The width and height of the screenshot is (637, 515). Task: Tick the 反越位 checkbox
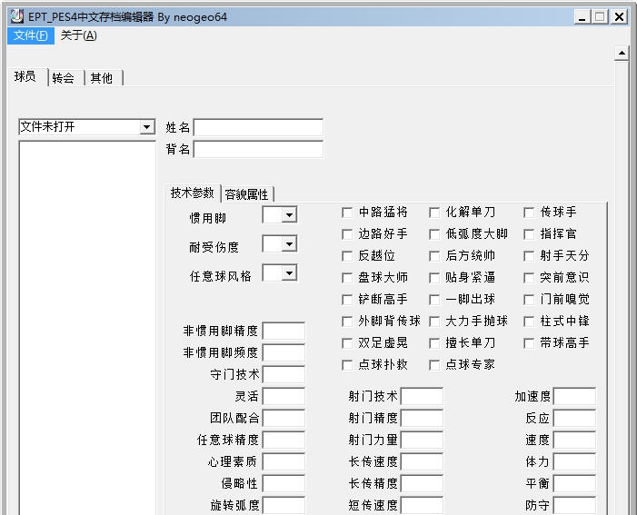tap(347, 256)
